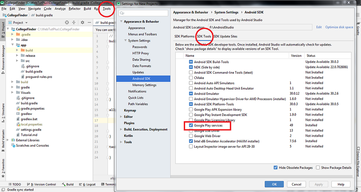
Task: Open app build.gradle file in tree
Action: tap(34, 72)
